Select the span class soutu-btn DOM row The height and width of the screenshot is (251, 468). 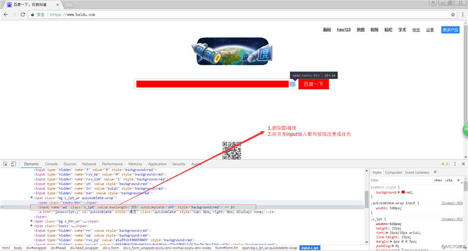pos(182,202)
